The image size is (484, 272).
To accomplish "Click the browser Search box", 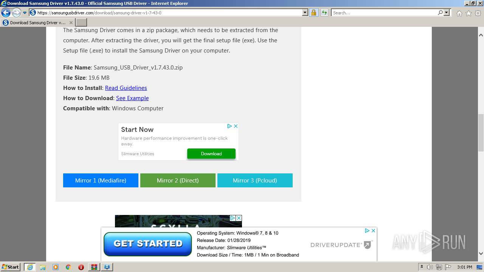I will pos(384,13).
